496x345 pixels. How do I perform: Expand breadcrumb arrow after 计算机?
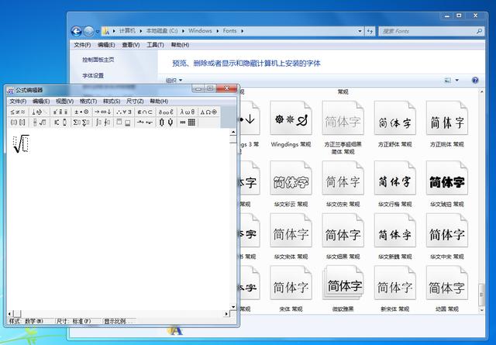[141, 31]
